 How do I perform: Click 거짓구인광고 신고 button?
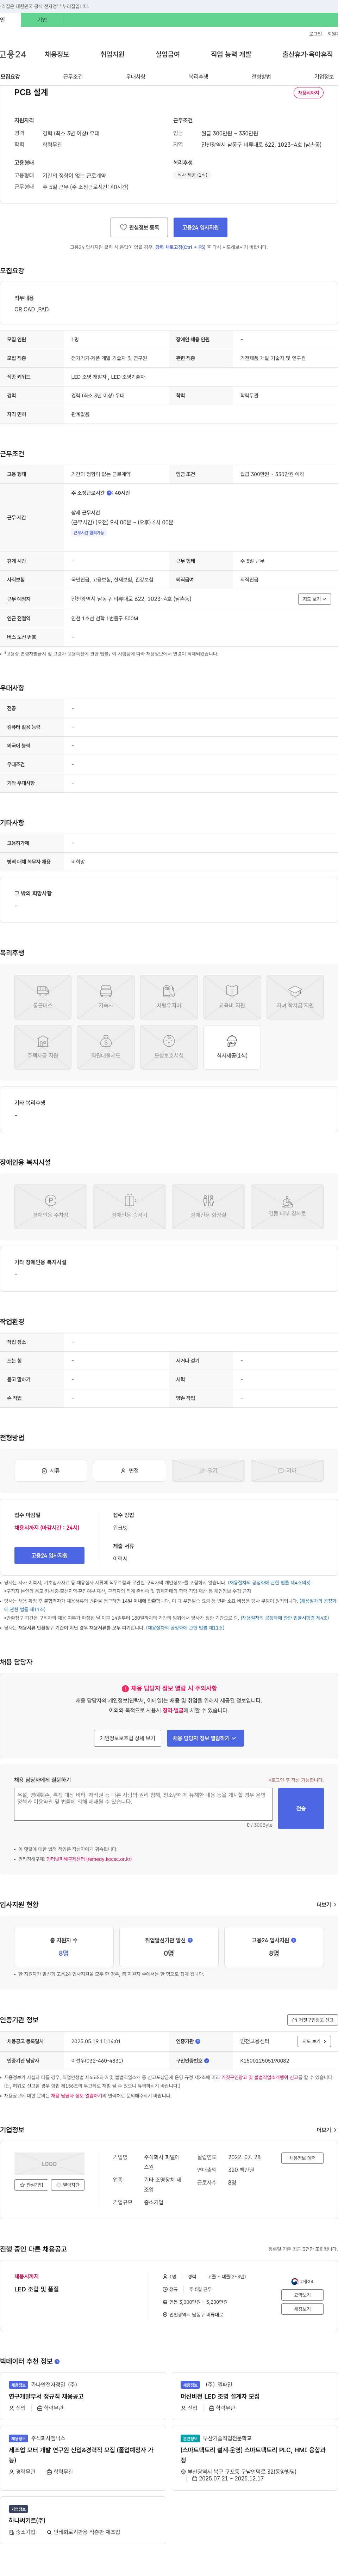[x=312, y=2020]
